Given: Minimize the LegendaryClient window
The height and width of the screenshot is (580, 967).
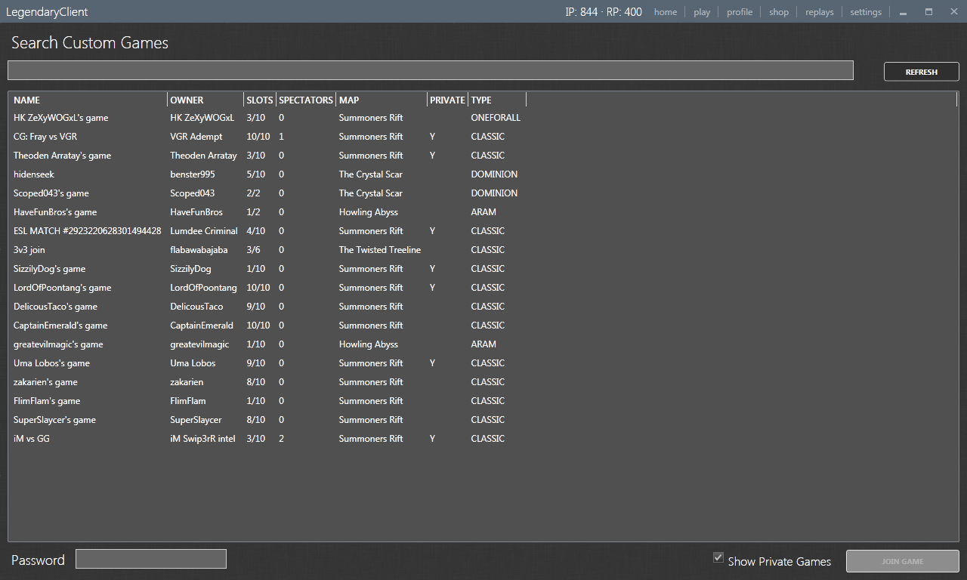Looking at the screenshot, I should (903, 12).
